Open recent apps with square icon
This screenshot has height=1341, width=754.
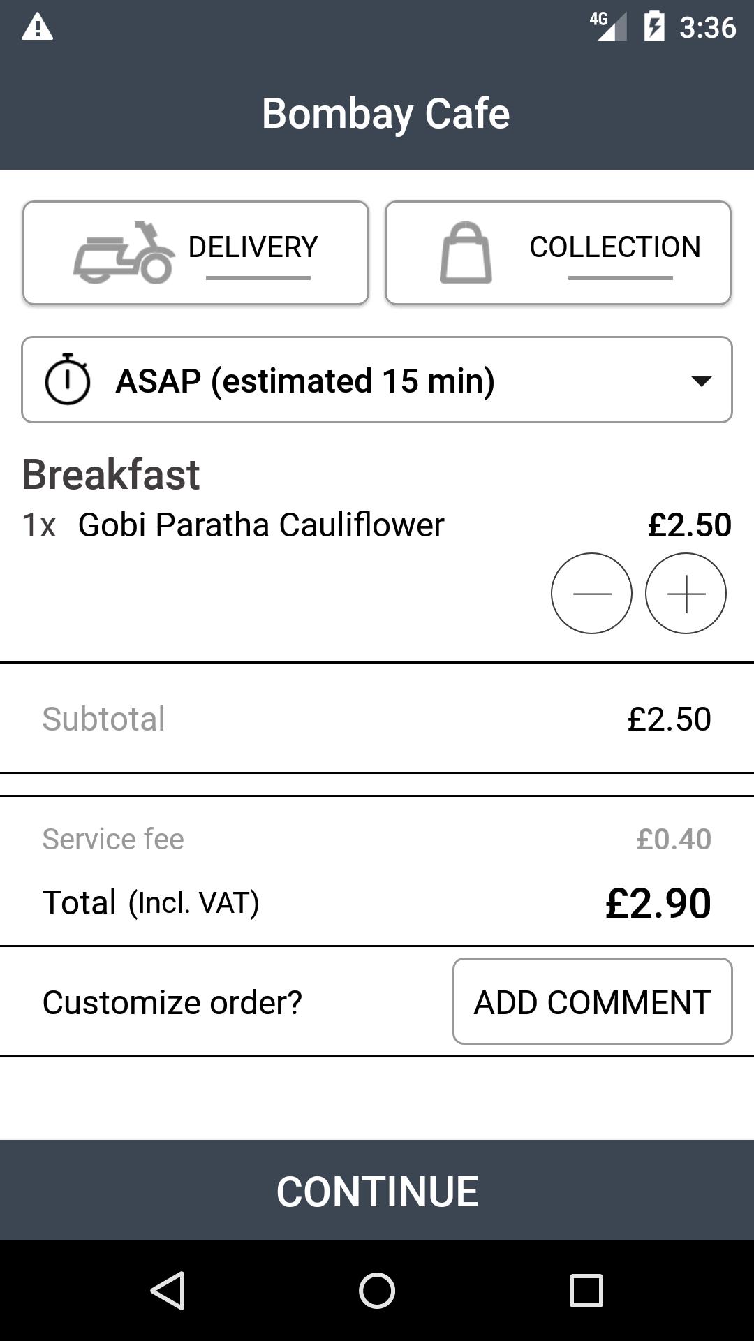pyautogui.click(x=586, y=1290)
